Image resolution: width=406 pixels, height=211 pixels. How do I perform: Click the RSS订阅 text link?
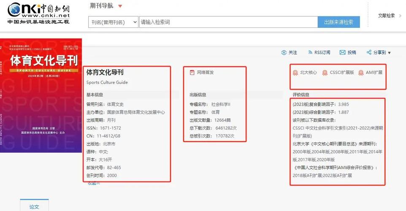click(x=322, y=53)
